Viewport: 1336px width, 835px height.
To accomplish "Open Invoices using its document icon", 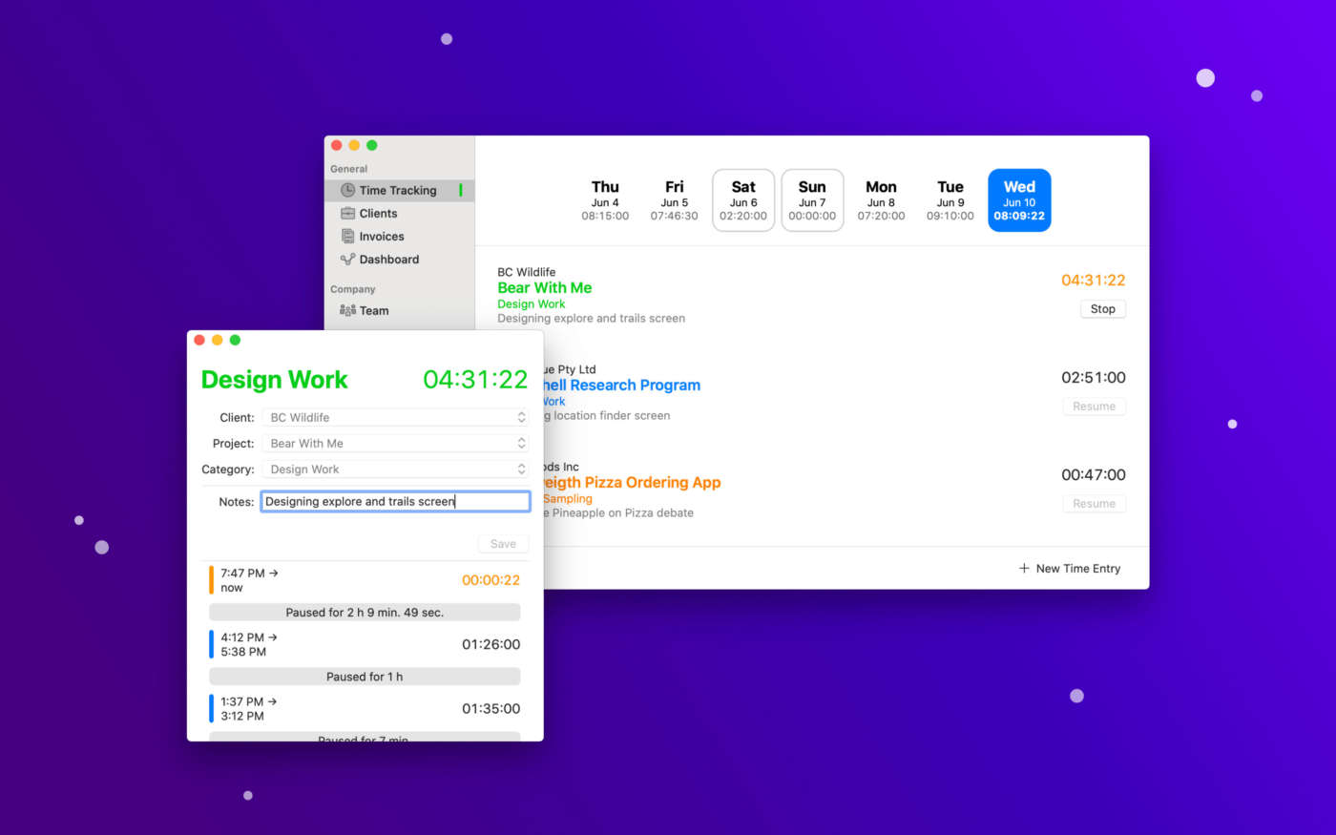I will point(348,237).
